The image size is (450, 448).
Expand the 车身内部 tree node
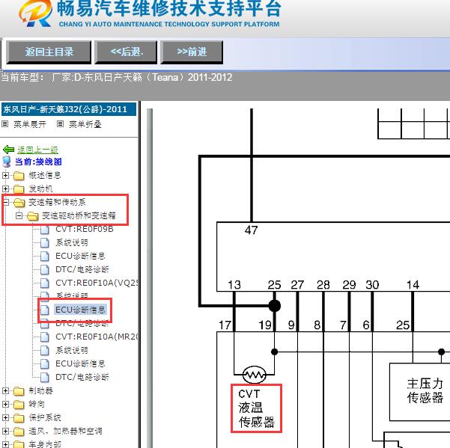5,444
